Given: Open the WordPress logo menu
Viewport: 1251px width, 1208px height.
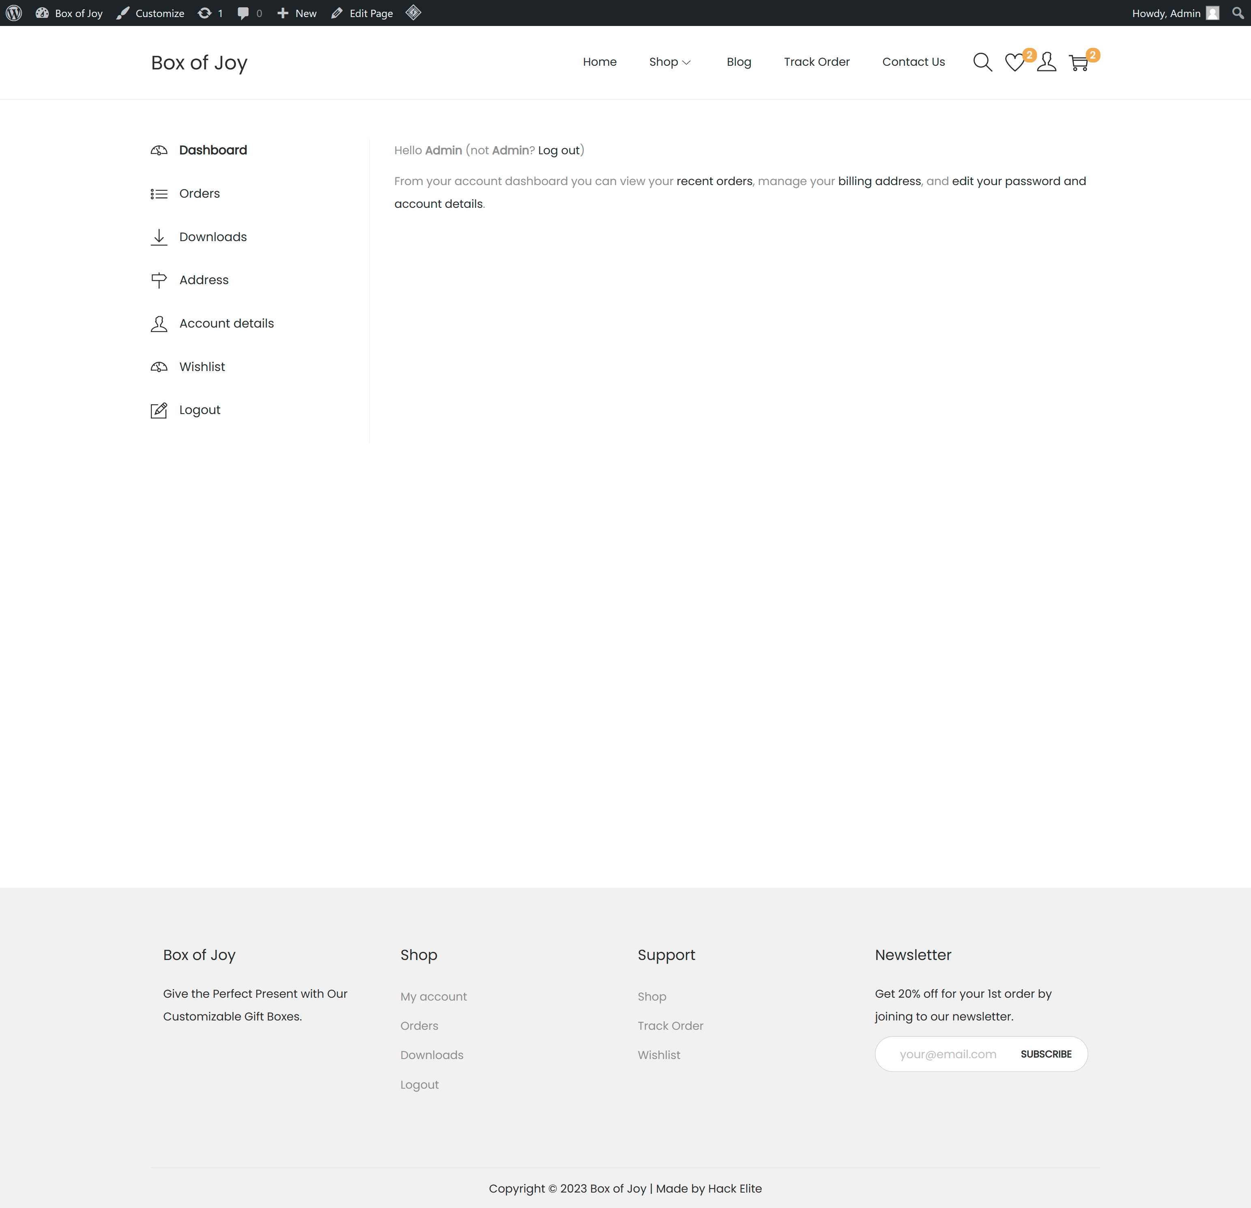Looking at the screenshot, I should pos(13,13).
